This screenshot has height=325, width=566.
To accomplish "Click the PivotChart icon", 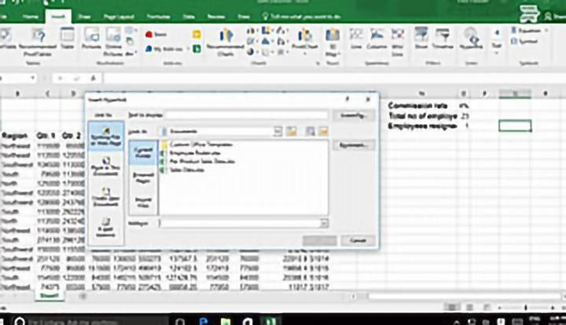I will (305, 40).
